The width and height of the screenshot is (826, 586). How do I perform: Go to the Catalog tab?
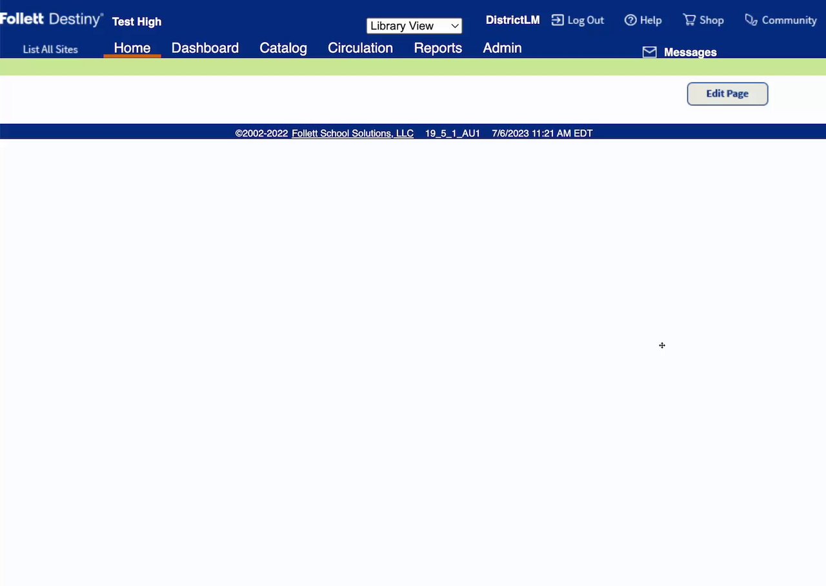click(283, 48)
